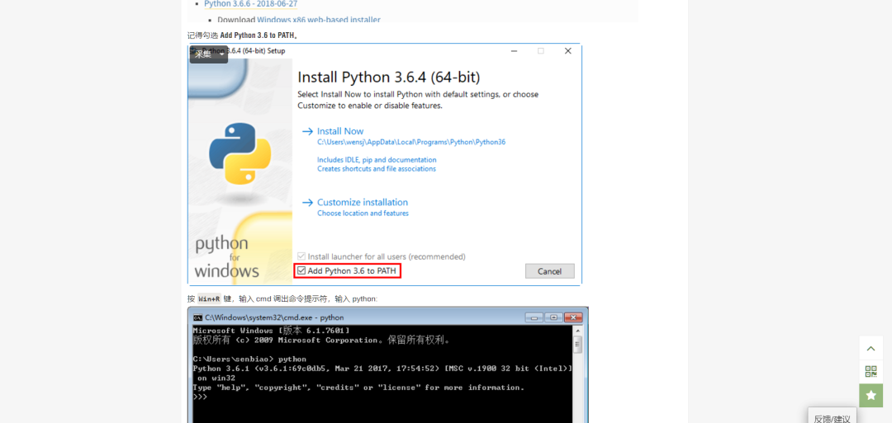Minimize the cmd.exe window
Screen dimensions: 892x423
(x=534, y=317)
